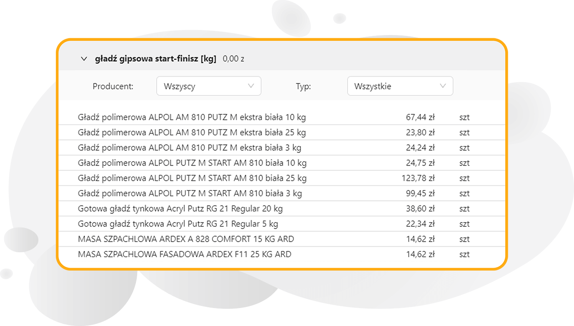The height and width of the screenshot is (326, 574).
Task: Open the Producent dropdown showing Wszyscy
Action: (x=208, y=86)
